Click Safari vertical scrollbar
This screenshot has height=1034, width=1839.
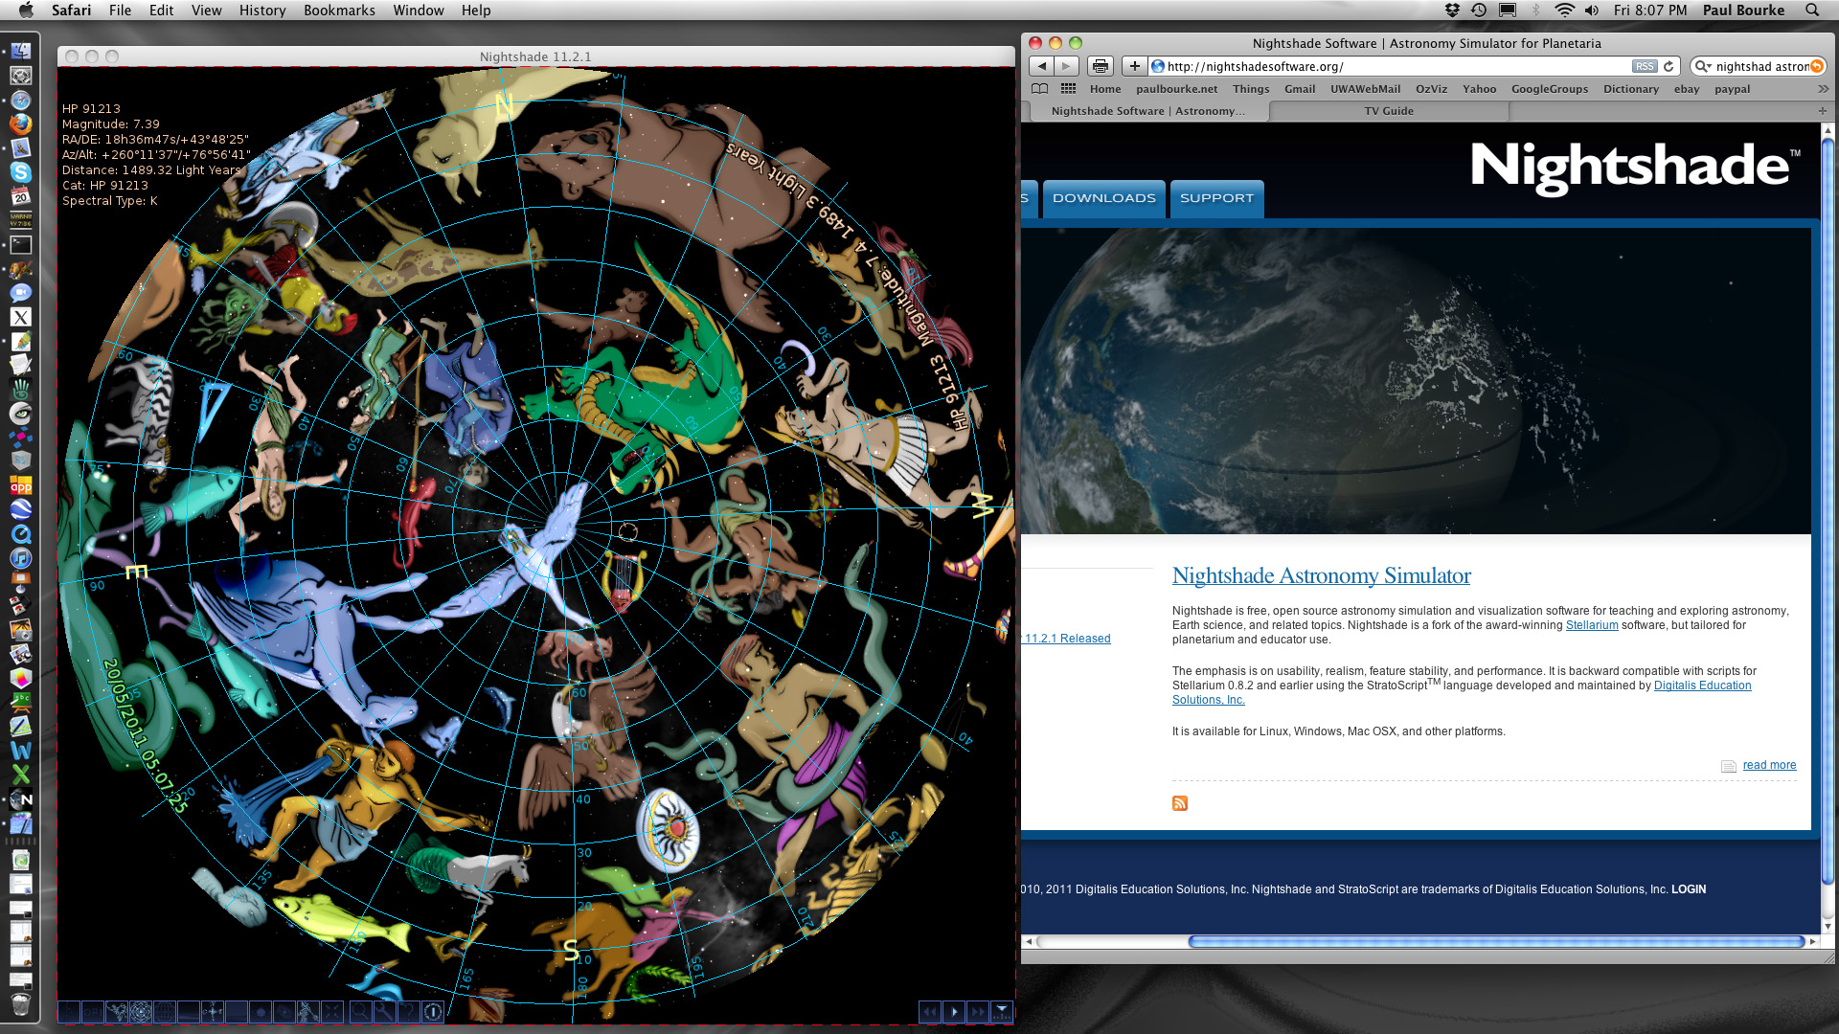[1828, 511]
